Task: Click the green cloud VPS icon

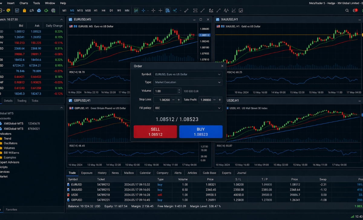Action: (46, 11)
